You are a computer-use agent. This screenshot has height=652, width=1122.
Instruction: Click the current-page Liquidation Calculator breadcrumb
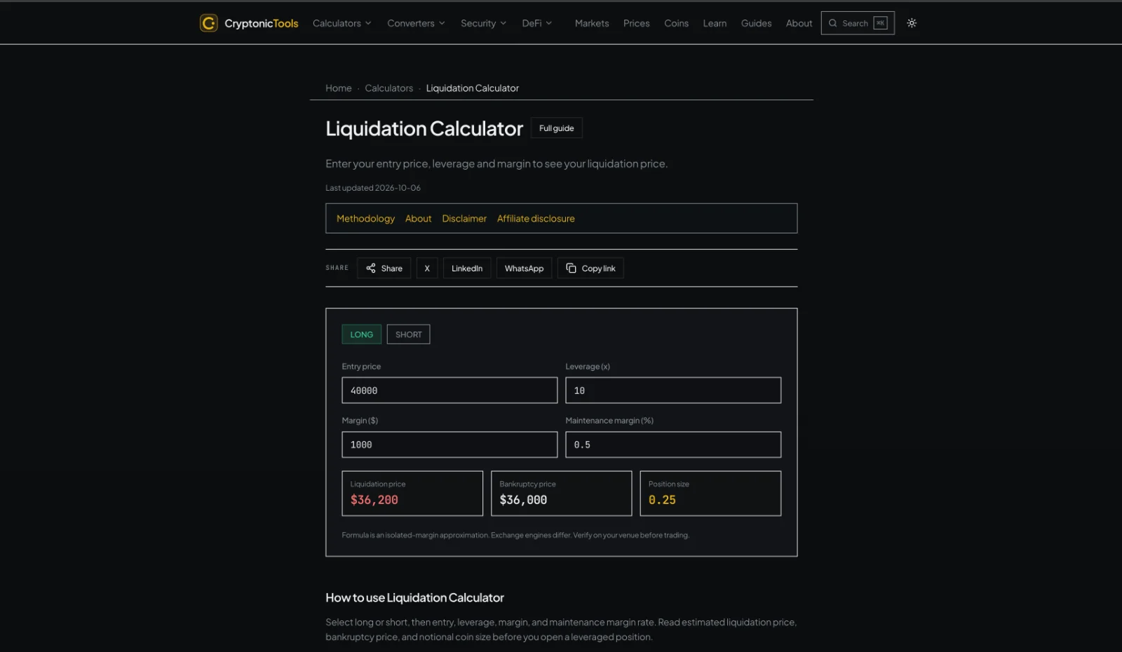[473, 88]
